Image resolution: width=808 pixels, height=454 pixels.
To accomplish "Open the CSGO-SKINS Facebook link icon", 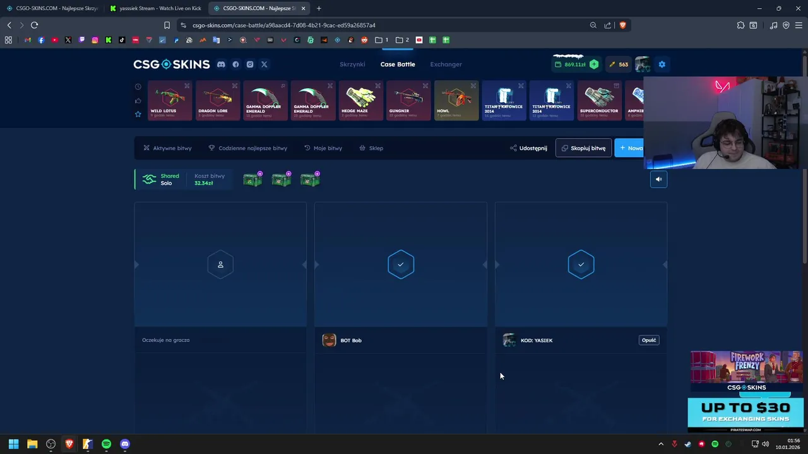I will tap(235, 64).
